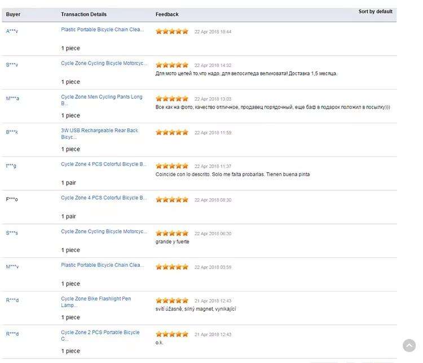
Task: Open buyer A***v profile link
Action: 12,32
